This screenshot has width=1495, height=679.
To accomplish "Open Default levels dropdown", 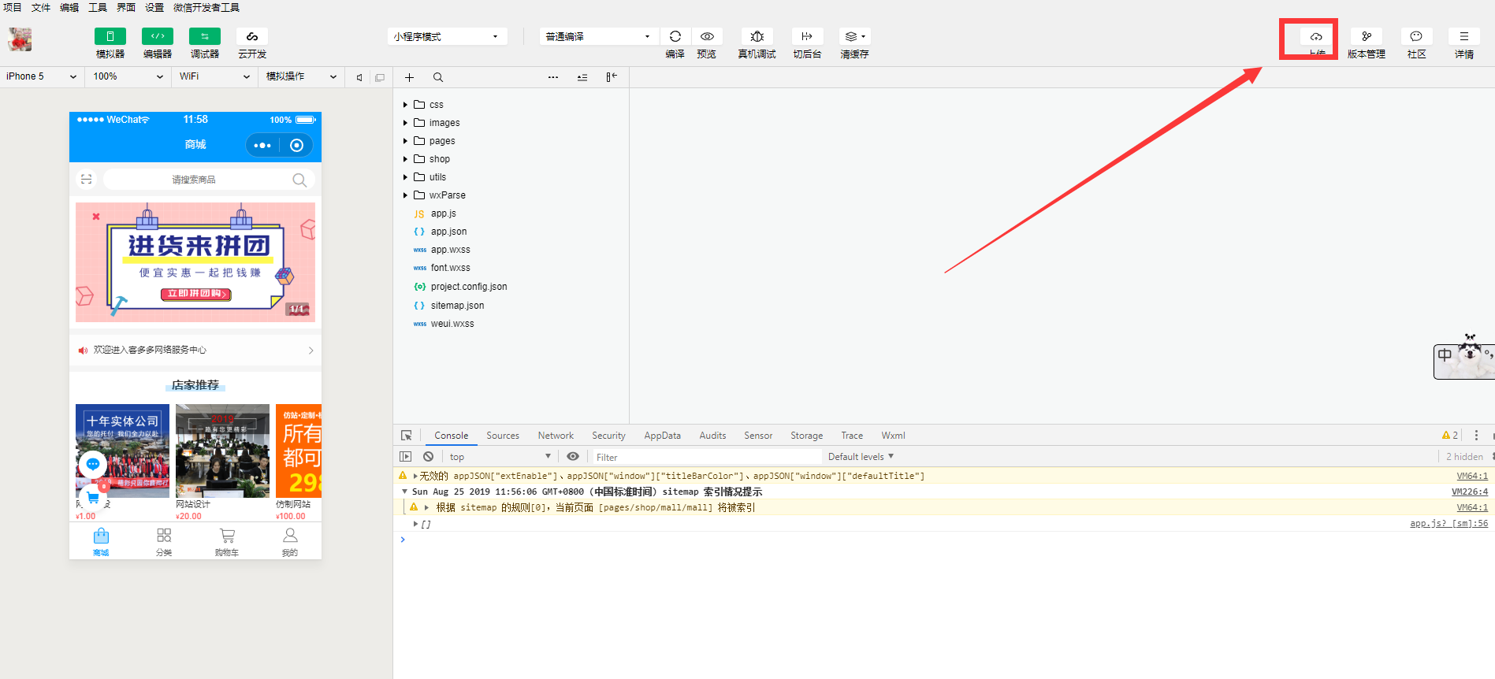I will [x=861, y=457].
